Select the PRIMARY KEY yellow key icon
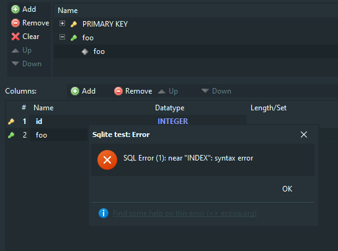 [x=74, y=24]
